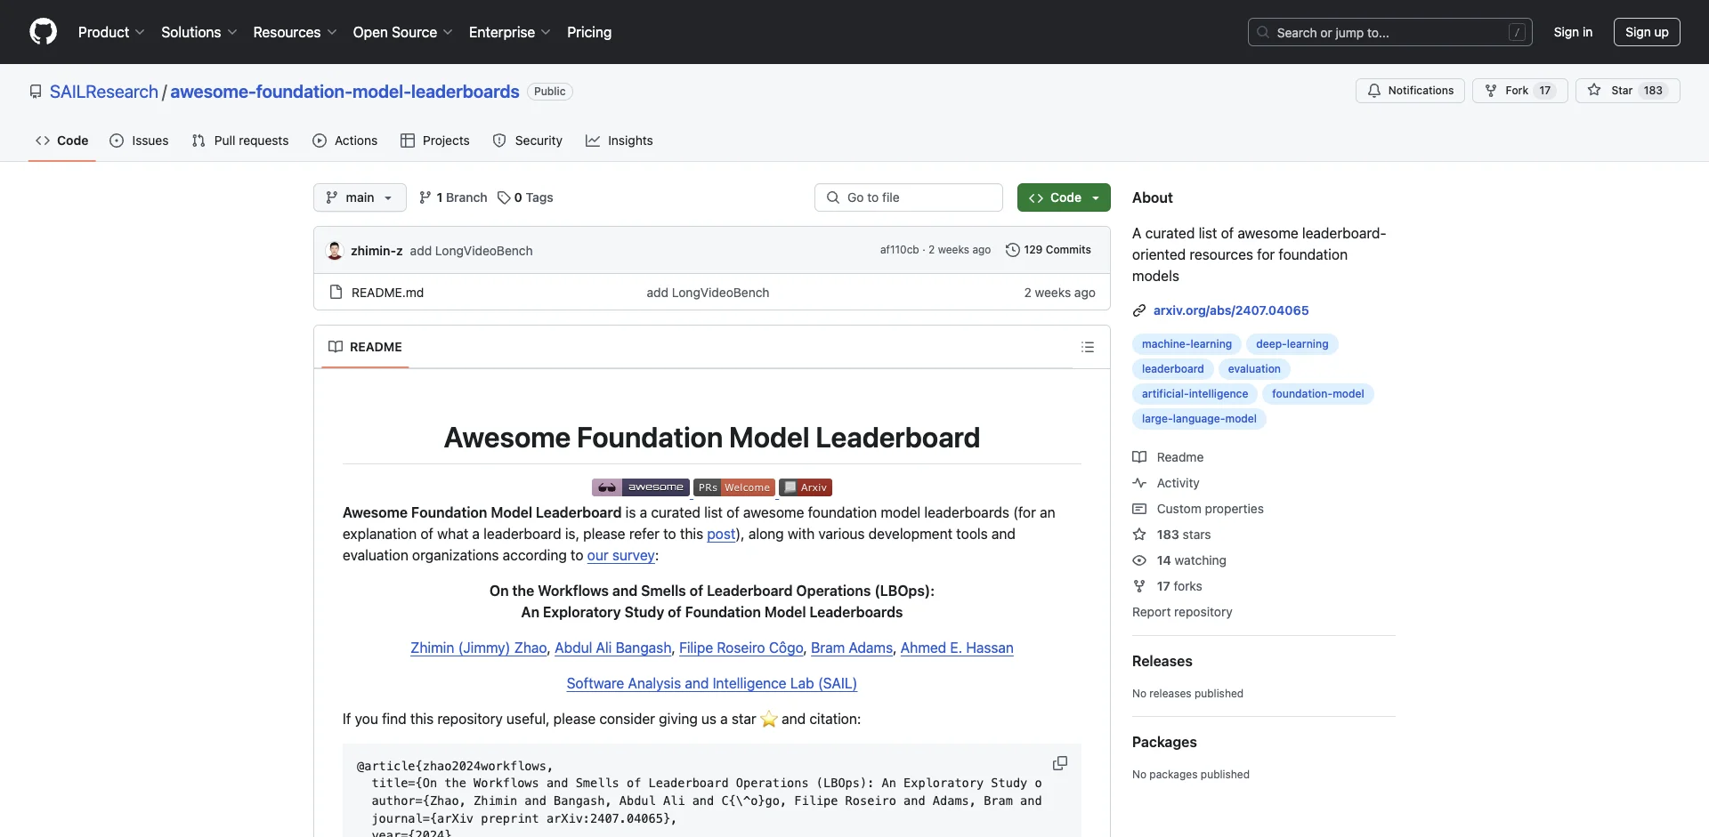Click the large-language-model topic tag
The height and width of the screenshot is (837, 1709).
tap(1199, 419)
